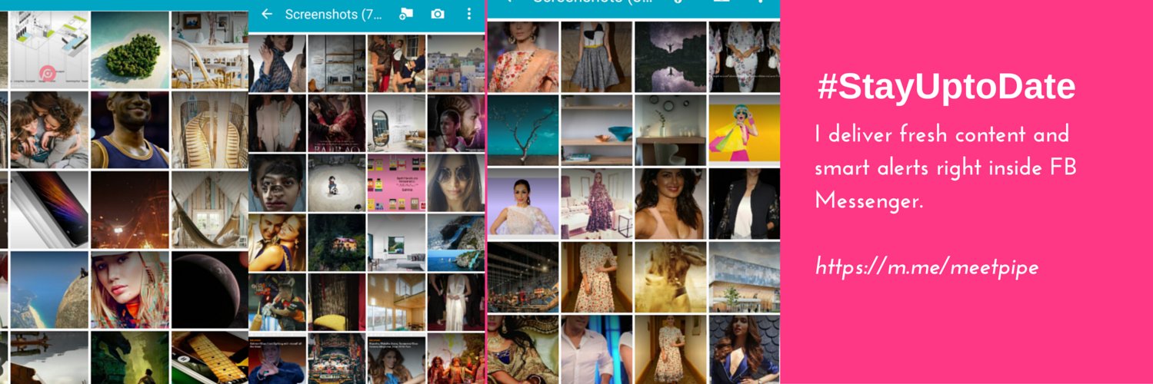The image size is (1153, 384).
Task: Select the dark planet thumbnail
Action: click(209, 290)
